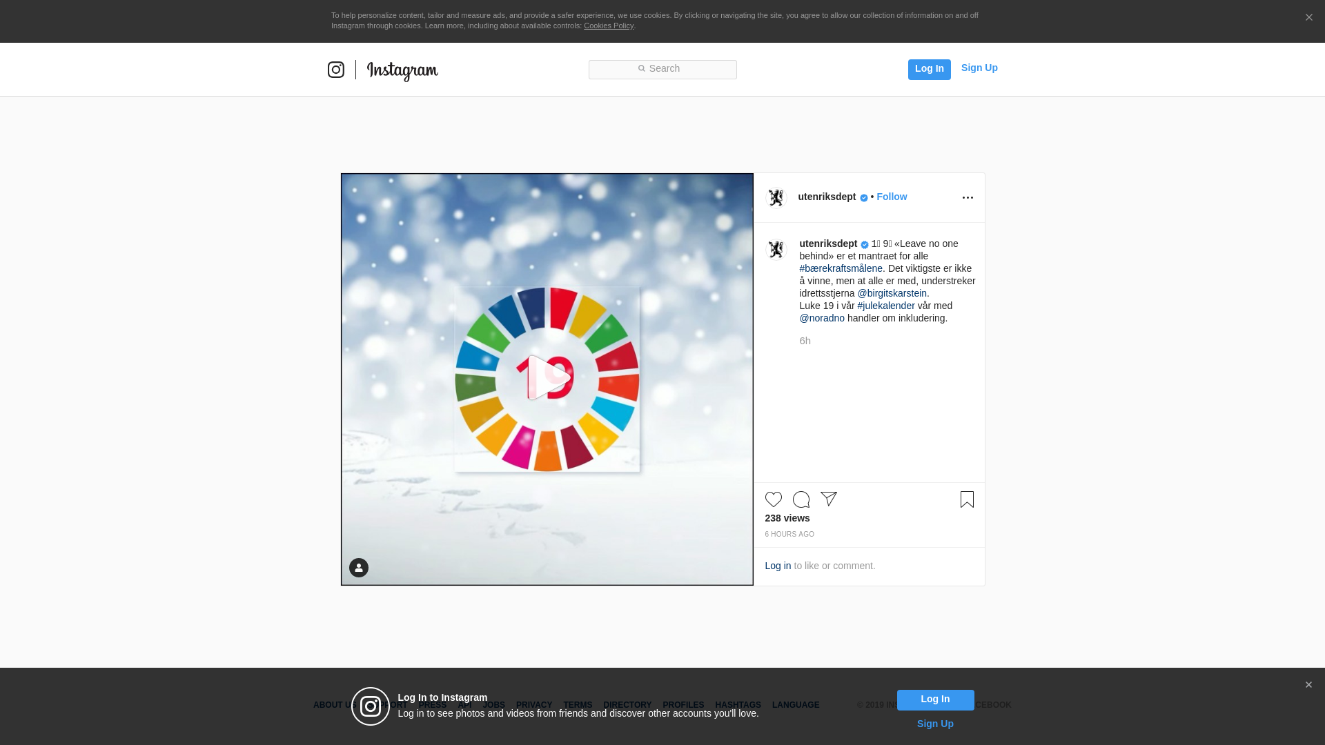Open the #bærekraftsmålene hashtag
This screenshot has width=1325, height=745.
point(841,268)
